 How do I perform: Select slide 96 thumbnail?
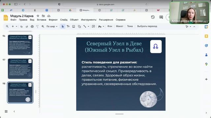click(20, 45)
